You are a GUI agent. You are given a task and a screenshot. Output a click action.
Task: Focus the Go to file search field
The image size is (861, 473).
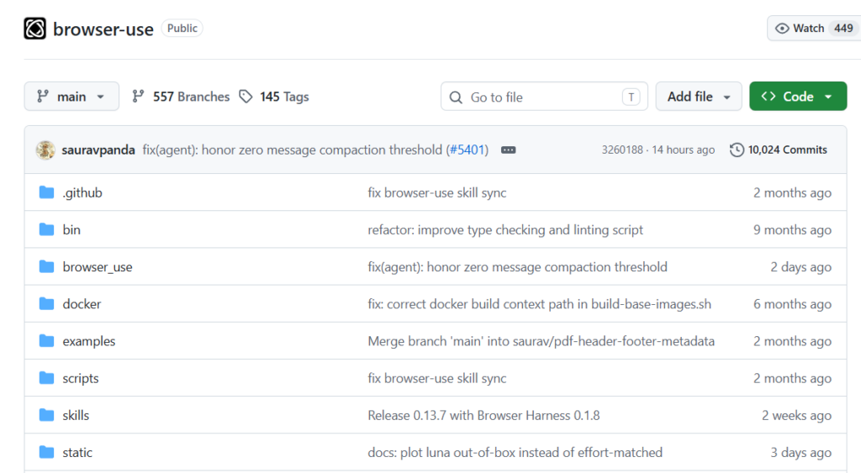(544, 97)
